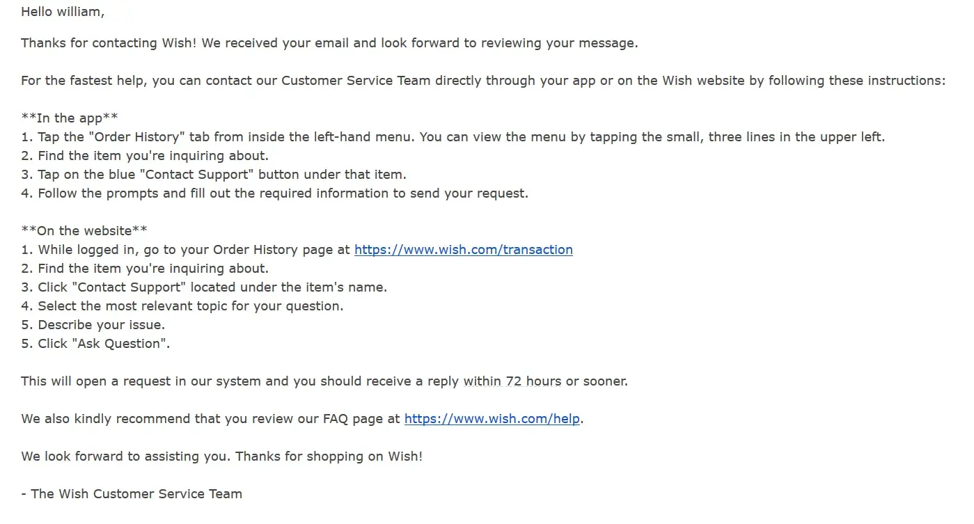The height and width of the screenshot is (524, 974).
Task: Click the "Hello william," greeting line
Action: coord(63,12)
